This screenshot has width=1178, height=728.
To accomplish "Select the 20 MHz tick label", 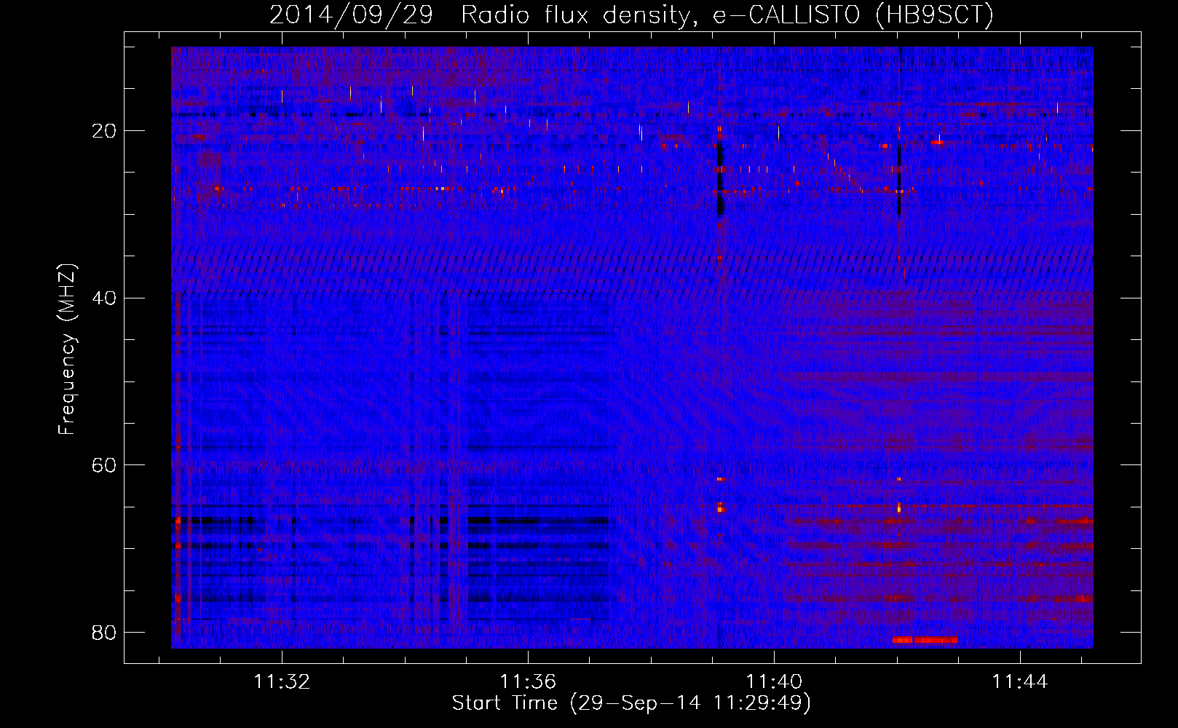I will (x=104, y=131).
